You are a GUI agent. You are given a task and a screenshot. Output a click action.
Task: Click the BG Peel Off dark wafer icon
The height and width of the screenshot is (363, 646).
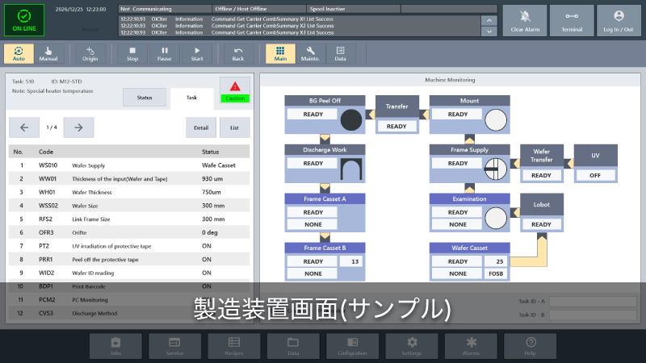pyautogui.click(x=351, y=120)
